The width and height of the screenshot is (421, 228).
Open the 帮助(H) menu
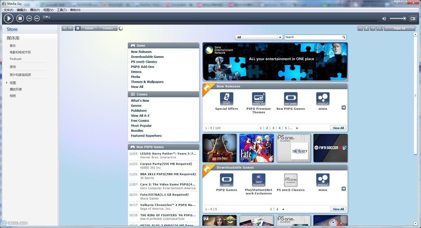pyautogui.click(x=75, y=10)
